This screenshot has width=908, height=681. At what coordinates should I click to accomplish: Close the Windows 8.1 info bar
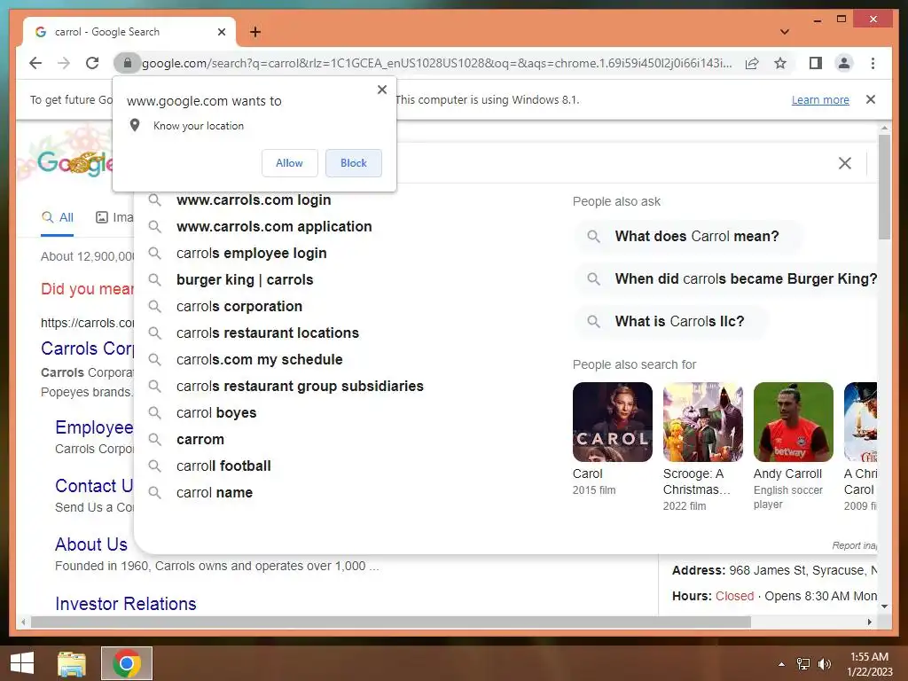871,99
